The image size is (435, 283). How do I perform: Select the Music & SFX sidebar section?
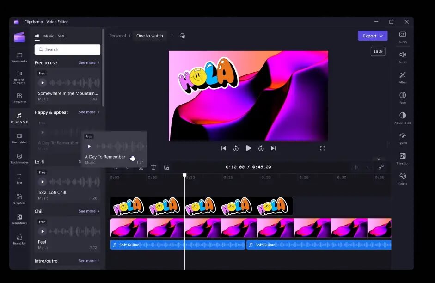tap(19, 118)
